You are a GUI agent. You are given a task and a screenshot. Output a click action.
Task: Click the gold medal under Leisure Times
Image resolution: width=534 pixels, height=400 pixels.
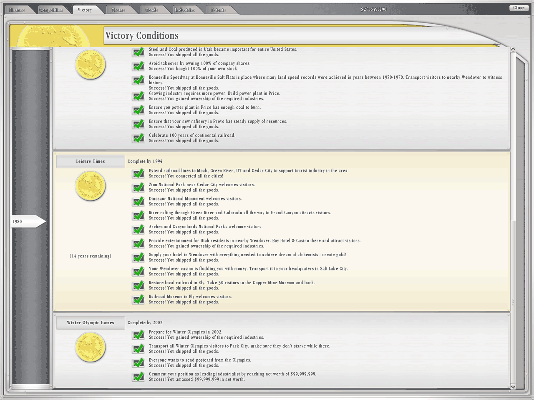[90, 186]
